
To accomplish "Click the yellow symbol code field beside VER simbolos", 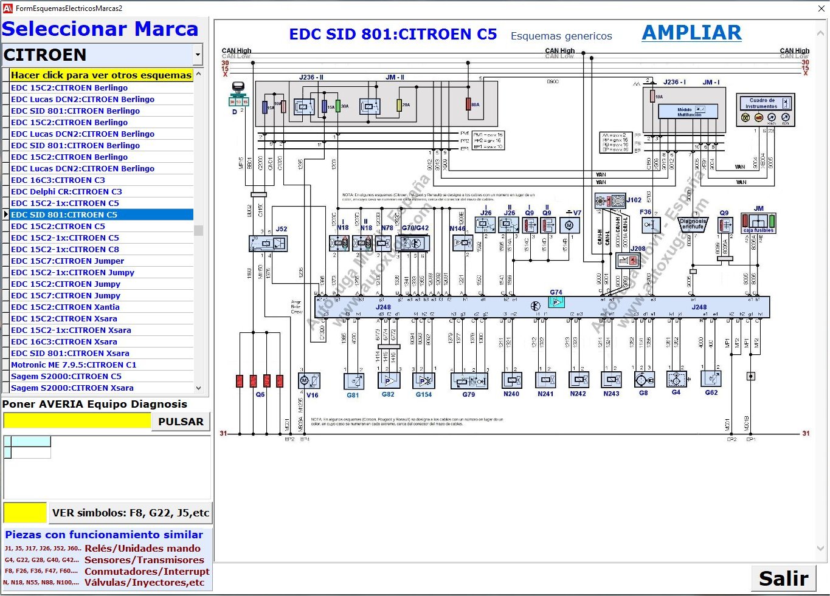I will coord(25,513).
